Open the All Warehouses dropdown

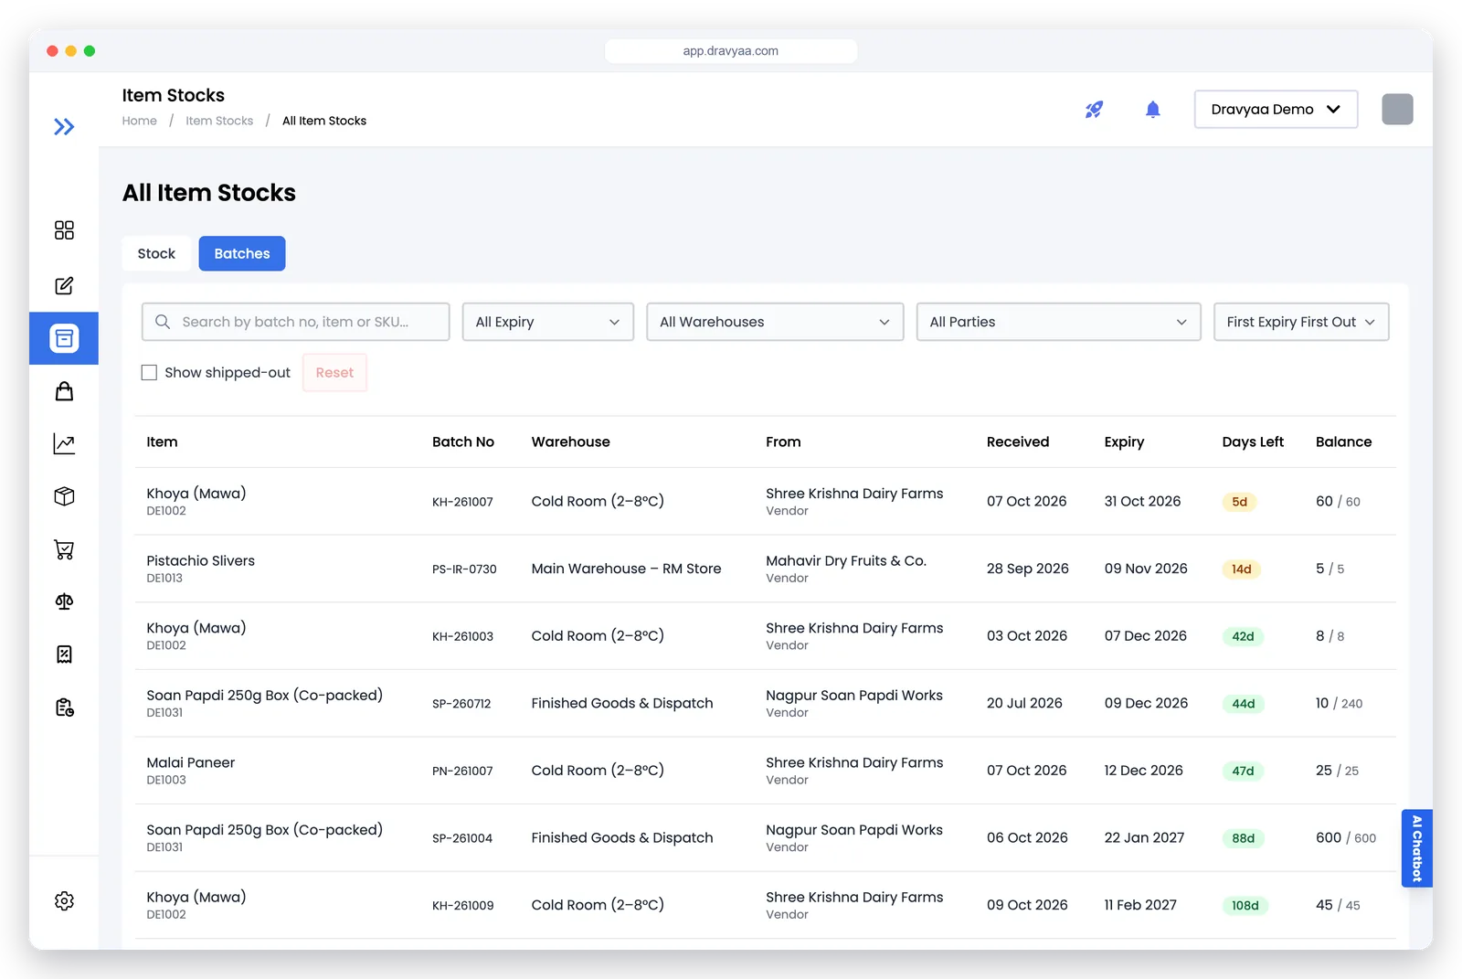click(x=775, y=322)
